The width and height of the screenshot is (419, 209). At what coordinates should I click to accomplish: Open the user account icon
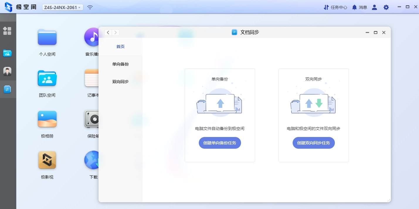pyautogui.click(x=374, y=7)
